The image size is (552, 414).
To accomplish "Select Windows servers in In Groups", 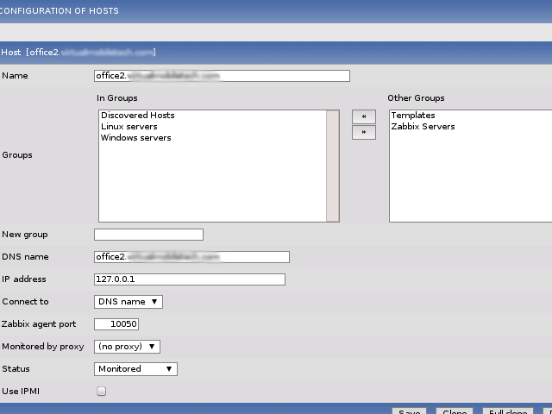I will [x=136, y=138].
